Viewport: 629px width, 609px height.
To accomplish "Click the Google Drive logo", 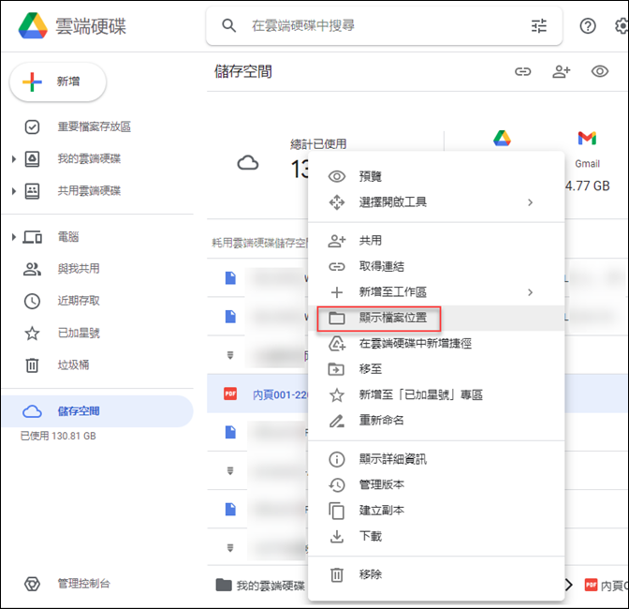I will tap(33, 25).
